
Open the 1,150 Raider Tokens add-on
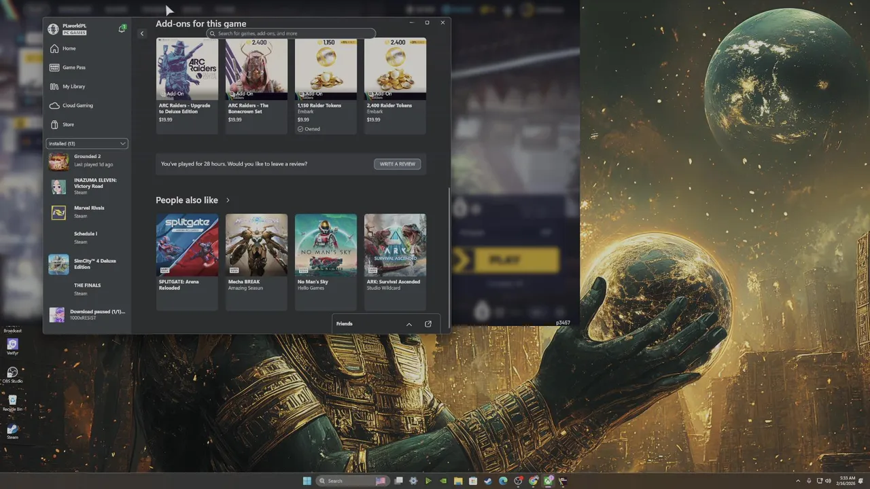click(x=326, y=86)
